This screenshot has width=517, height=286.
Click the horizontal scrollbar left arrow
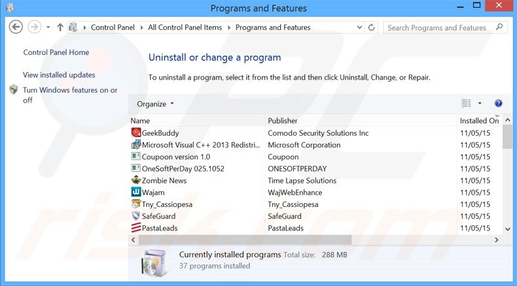pyautogui.click(x=134, y=240)
